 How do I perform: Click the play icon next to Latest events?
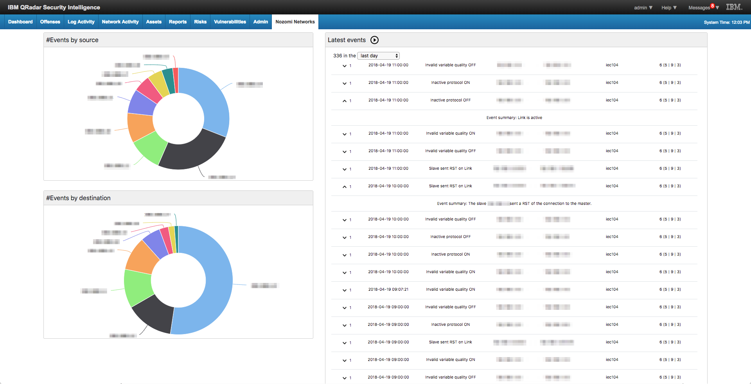click(x=375, y=40)
